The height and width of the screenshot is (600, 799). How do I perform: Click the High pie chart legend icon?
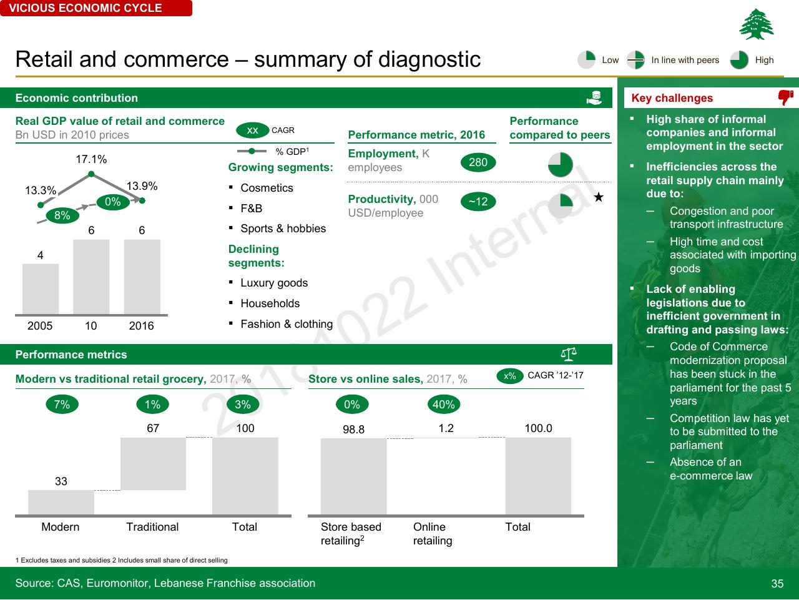tap(740, 60)
